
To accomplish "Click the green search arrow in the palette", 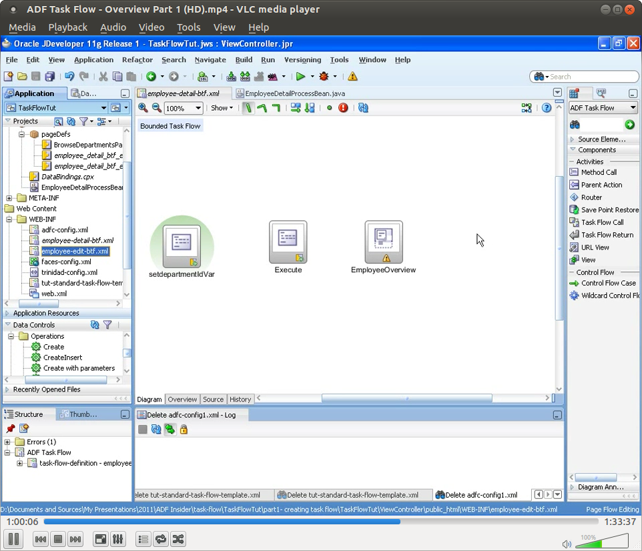I will click(631, 124).
